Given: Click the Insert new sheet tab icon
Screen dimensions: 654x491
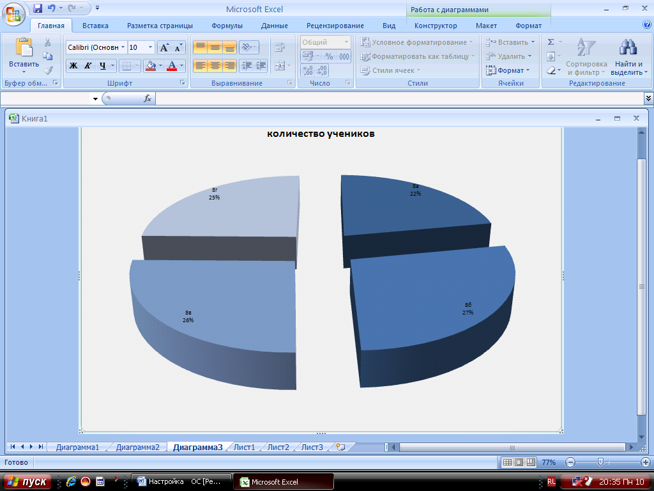Looking at the screenshot, I should (340, 447).
